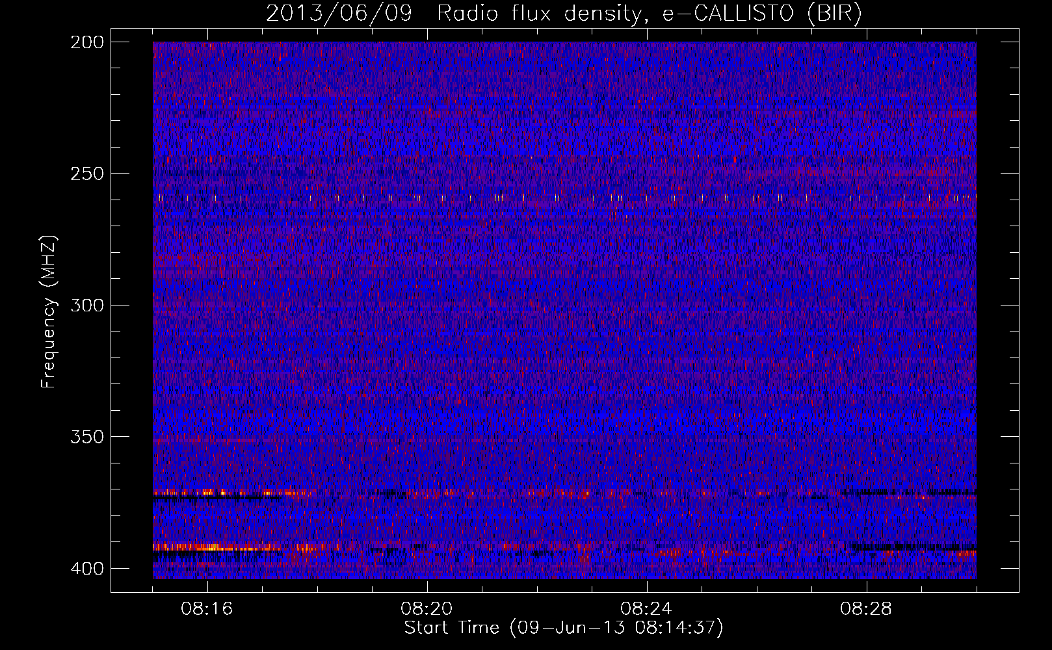Click the 400 frequency tick label
1052x650 pixels.
[x=87, y=569]
